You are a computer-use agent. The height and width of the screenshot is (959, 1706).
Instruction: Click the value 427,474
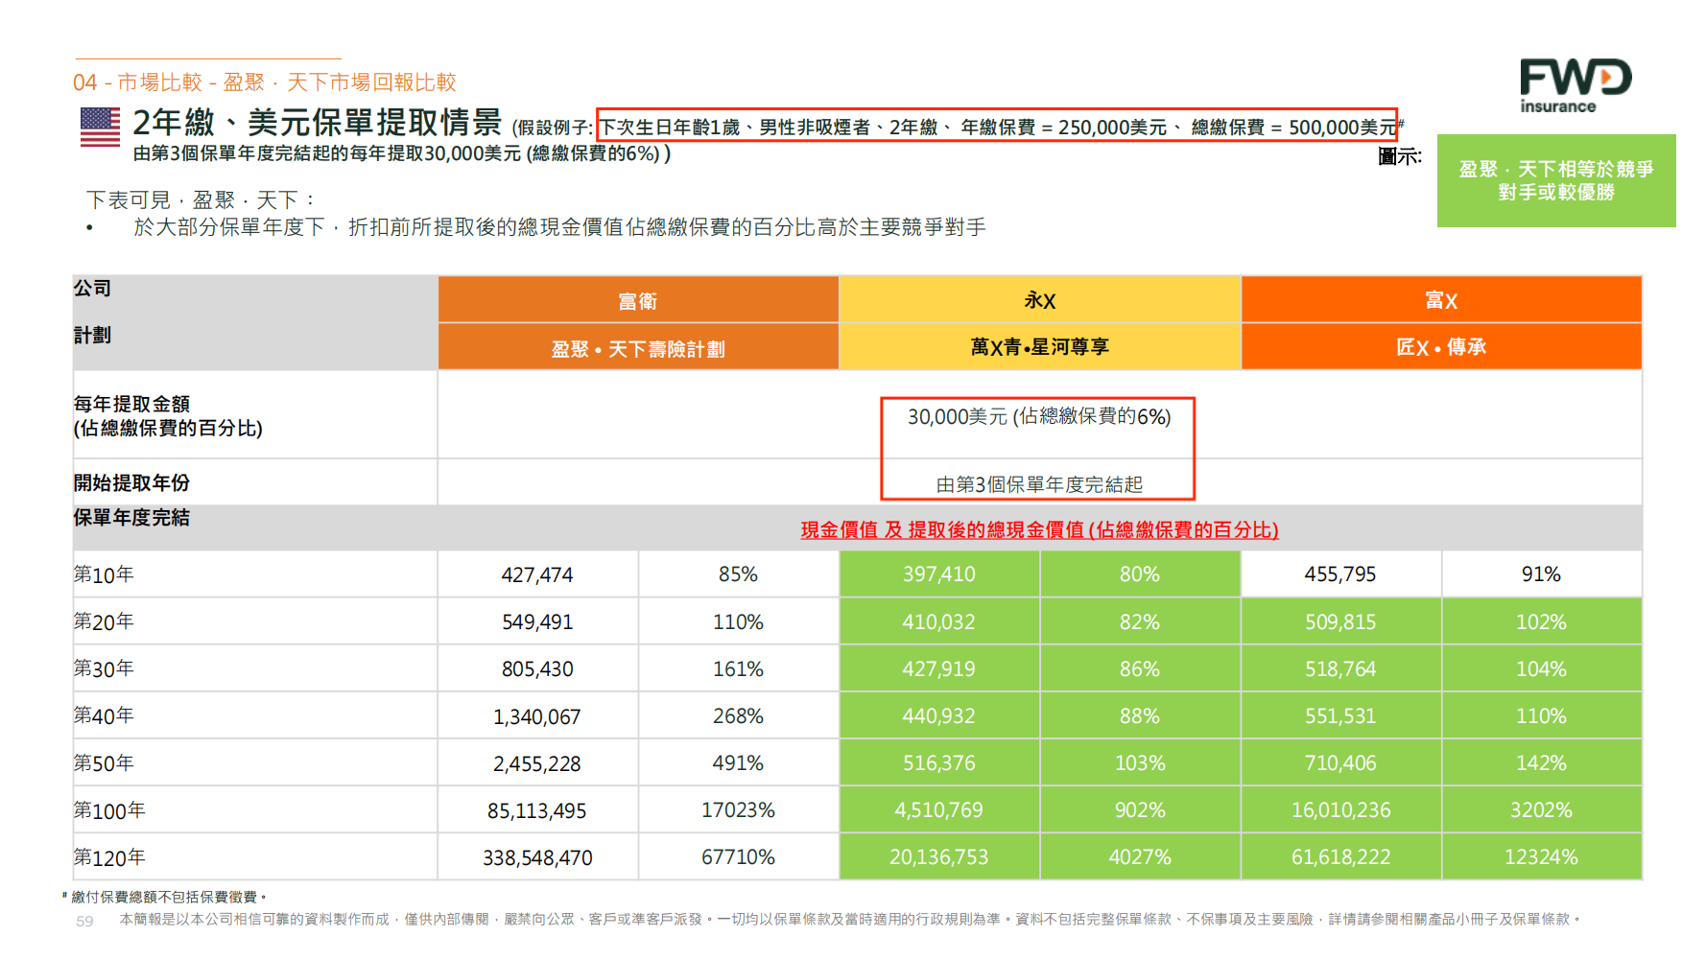pyautogui.click(x=537, y=574)
